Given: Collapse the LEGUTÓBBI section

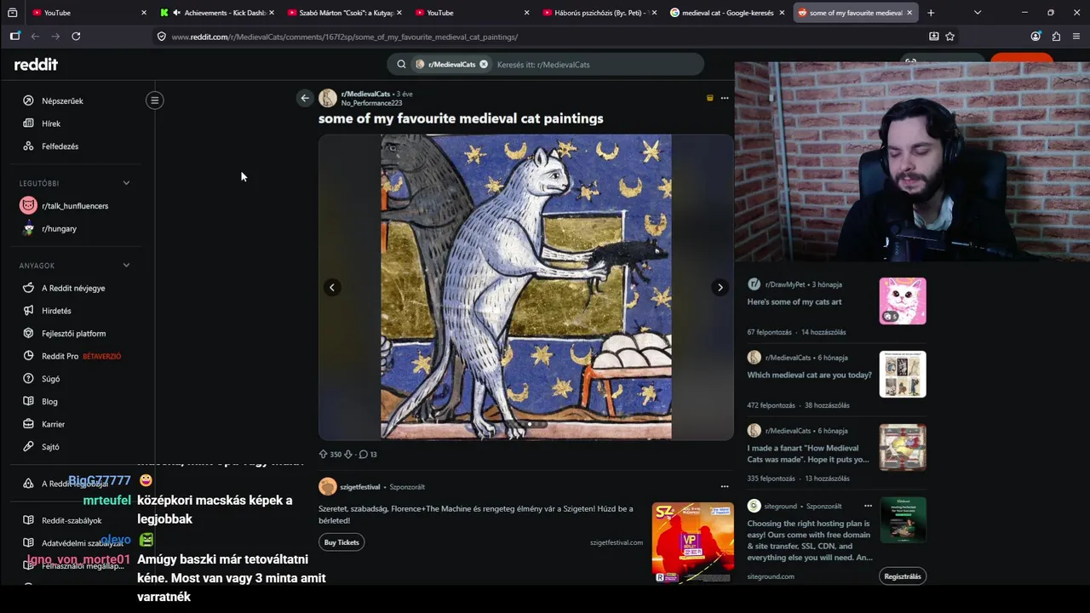Looking at the screenshot, I should coord(126,183).
